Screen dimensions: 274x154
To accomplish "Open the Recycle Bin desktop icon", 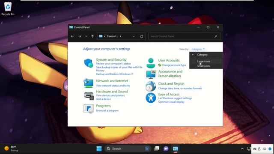I will (8, 9).
